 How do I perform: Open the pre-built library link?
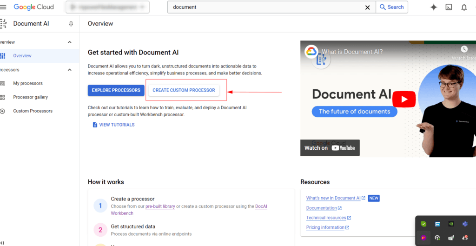160,206
